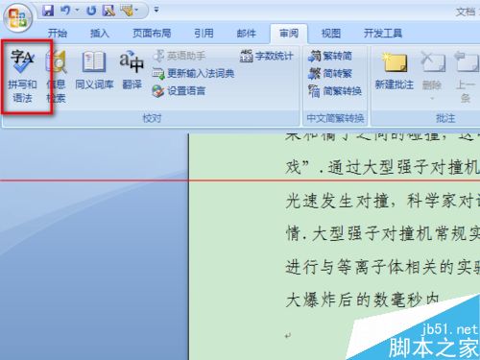Click the line starting 进行与等离子体相关
This screenshot has height=360, width=480.
(x=382, y=267)
